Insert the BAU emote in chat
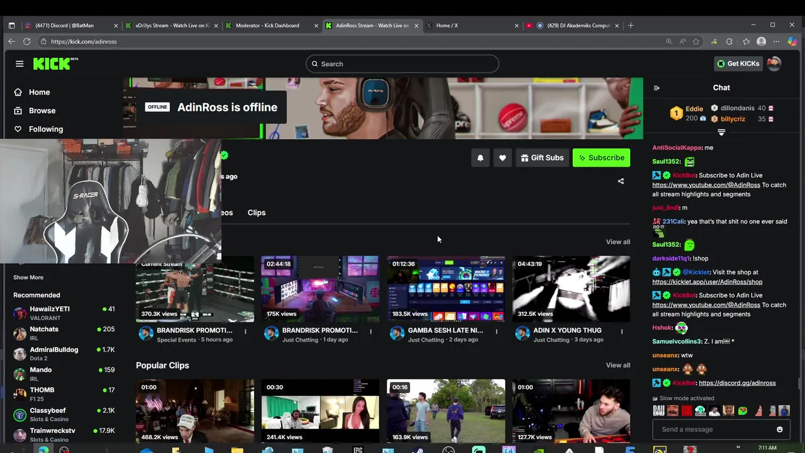 pyautogui.click(x=658, y=411)
